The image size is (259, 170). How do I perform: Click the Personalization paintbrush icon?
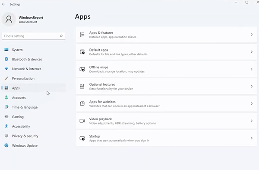pos(6,78)
